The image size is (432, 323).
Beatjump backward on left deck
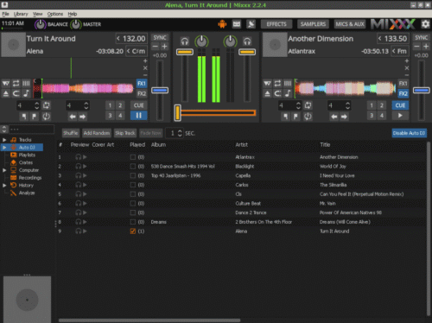click(73, 117)
